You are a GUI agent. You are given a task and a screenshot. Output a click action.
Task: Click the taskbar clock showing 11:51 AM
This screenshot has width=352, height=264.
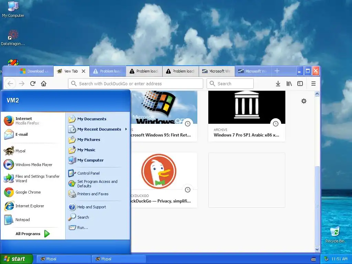339,259
